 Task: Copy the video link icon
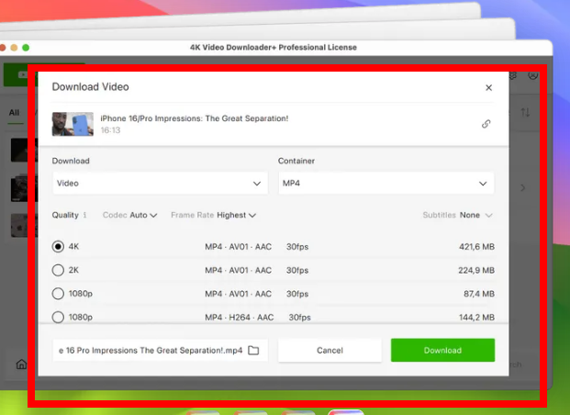pyautogui.click(x=486, y=124)
